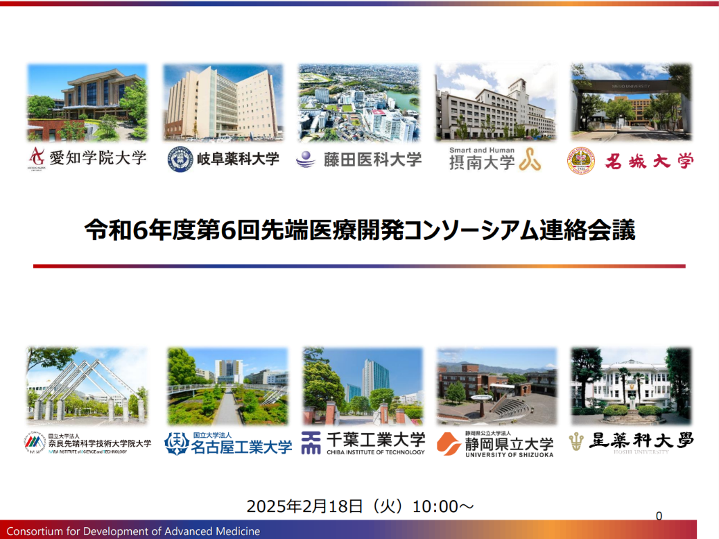
Task: Click the Smart and Human tagline
Action: pos(482,150)
